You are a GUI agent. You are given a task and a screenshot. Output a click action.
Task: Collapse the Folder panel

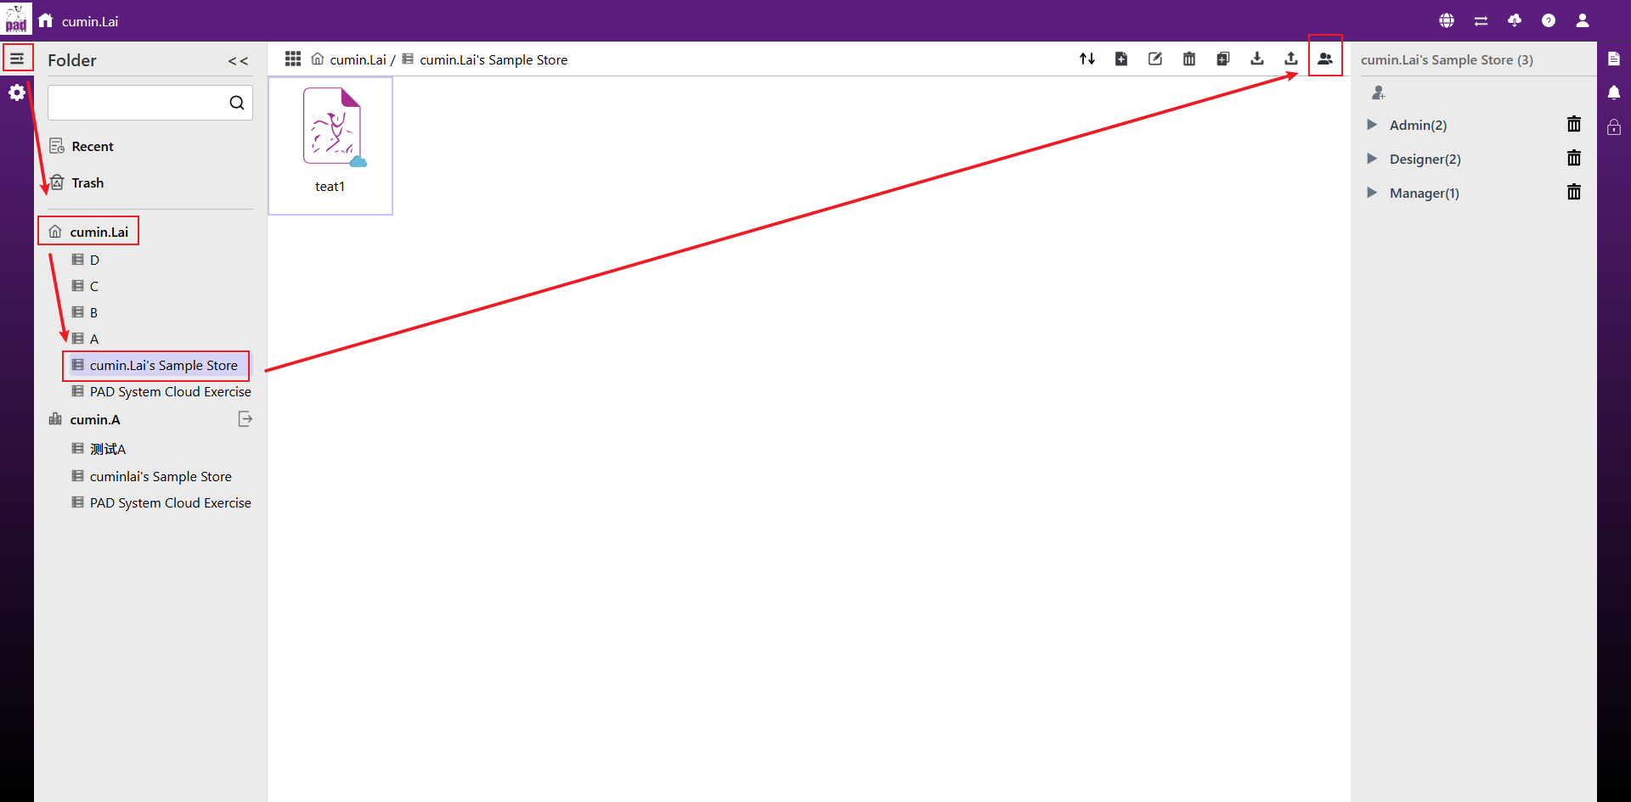pyautogui.click(x=238, y=61)
